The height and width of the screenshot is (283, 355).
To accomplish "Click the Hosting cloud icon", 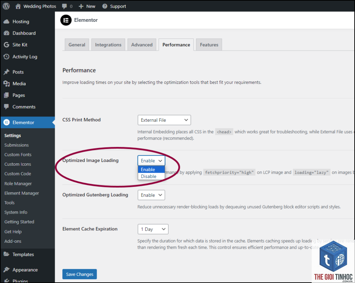I will (x=7, y=22).
